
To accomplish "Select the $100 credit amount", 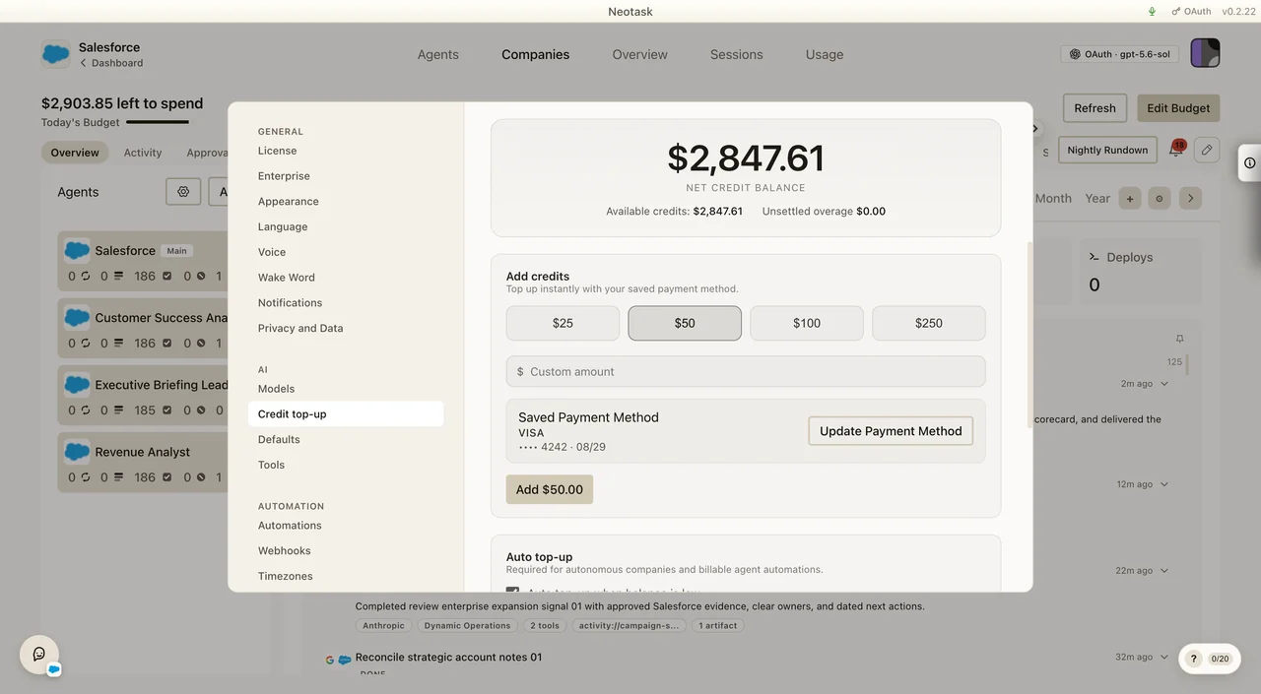I will (x=807, y=323).
